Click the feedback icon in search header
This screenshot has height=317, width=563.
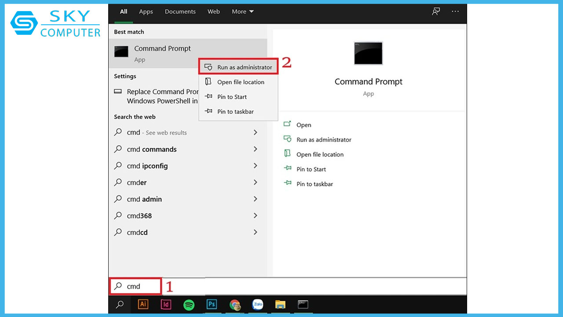coord(436,11)
